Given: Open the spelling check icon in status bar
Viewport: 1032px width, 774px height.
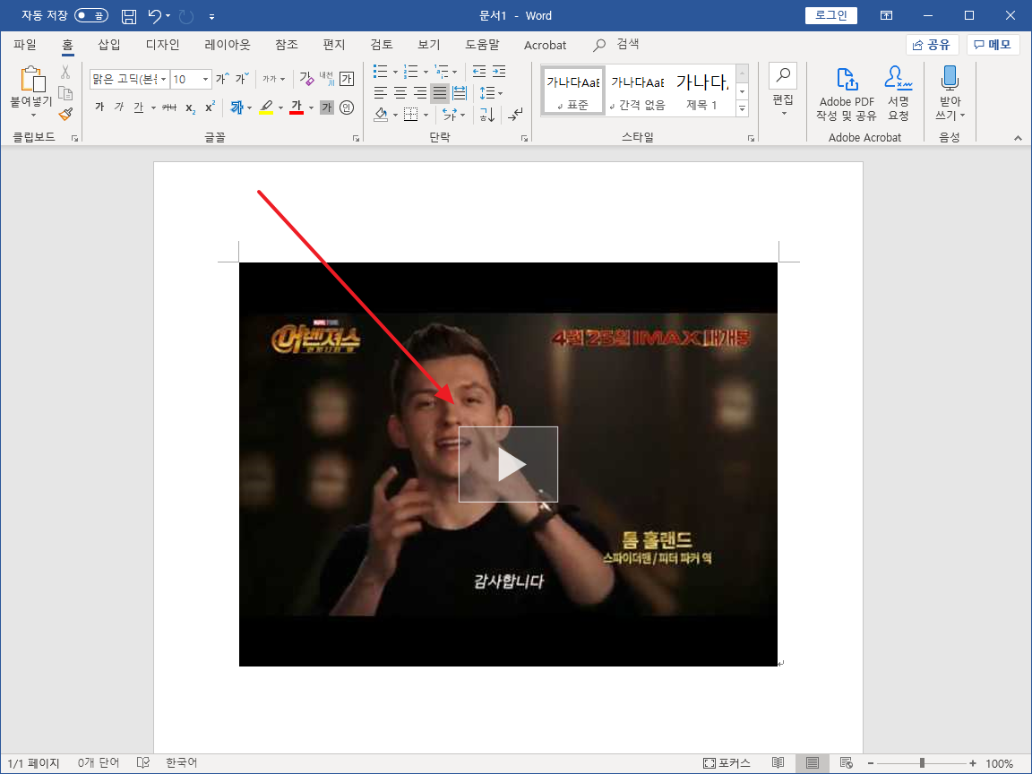Looking at the screenshot, I should tap(142, 763).
